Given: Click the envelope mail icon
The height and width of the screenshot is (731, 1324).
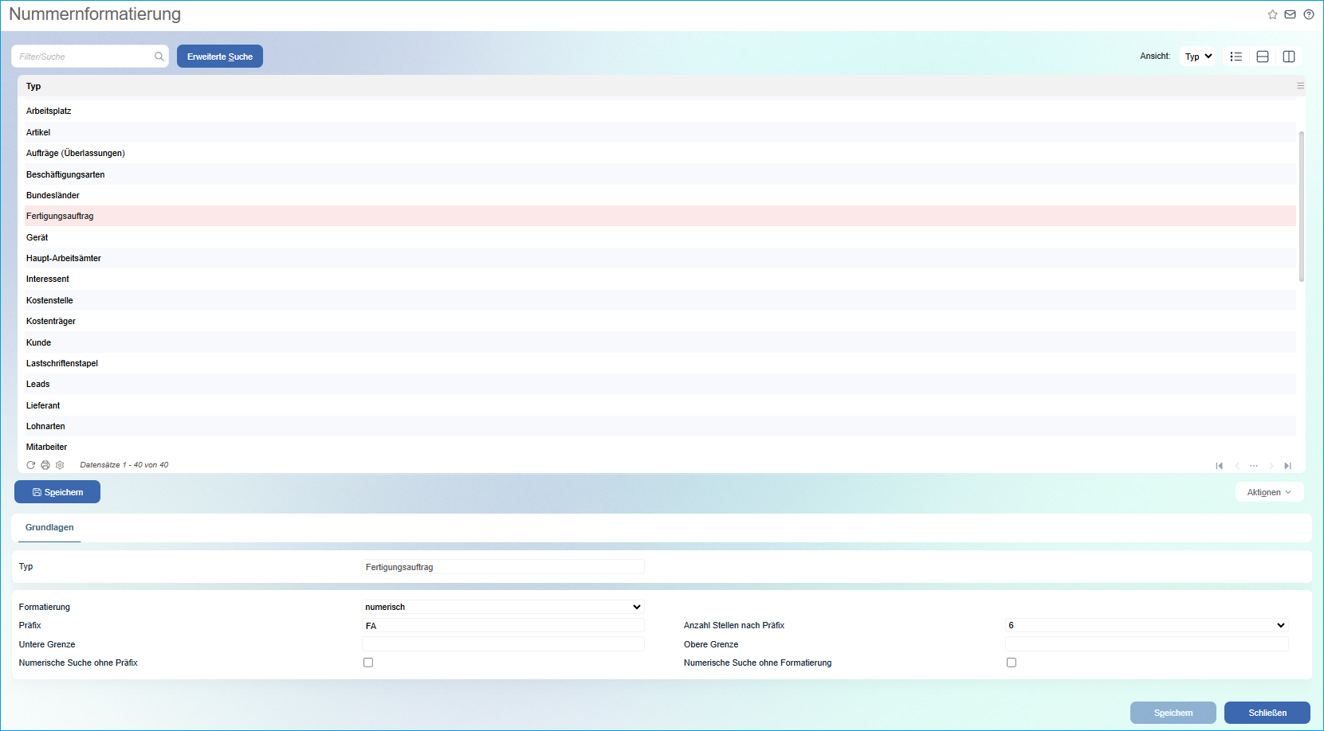Looking at the screenshot, I should 1290,14.
